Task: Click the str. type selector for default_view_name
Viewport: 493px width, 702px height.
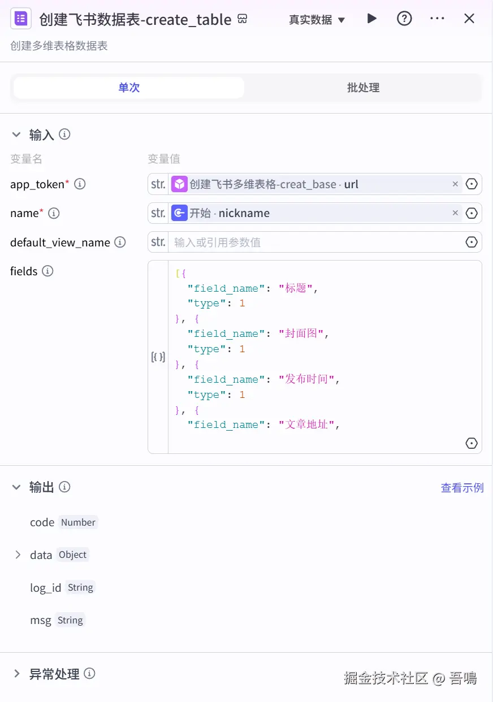Action: pyautogui.click(x=158, y=242)
